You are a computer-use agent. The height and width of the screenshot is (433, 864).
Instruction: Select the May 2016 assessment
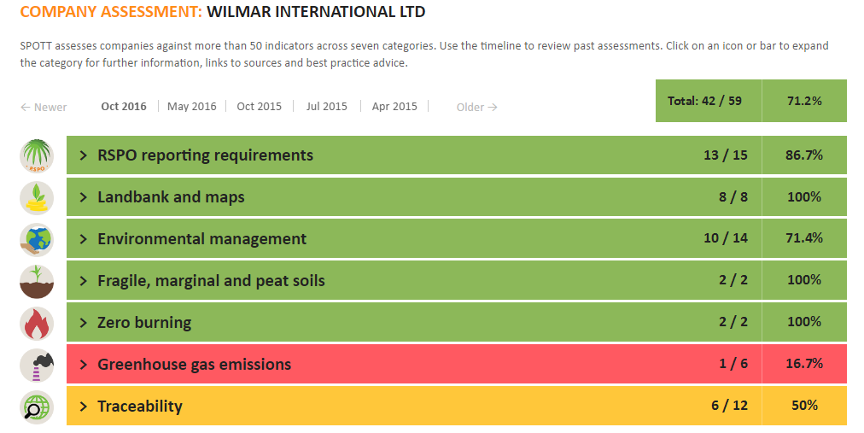[192, 106]
